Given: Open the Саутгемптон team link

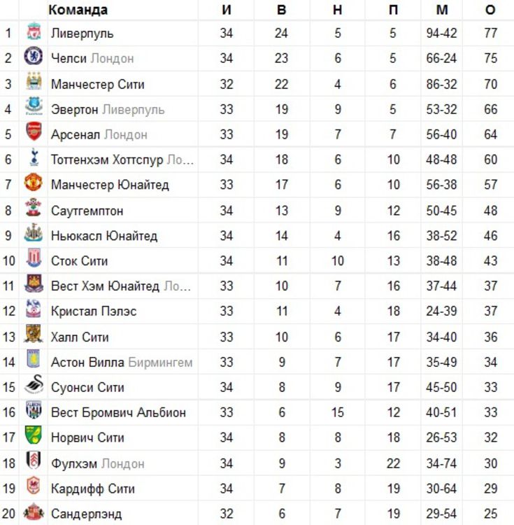Looking at the screenshot, I should click(87, 211).
